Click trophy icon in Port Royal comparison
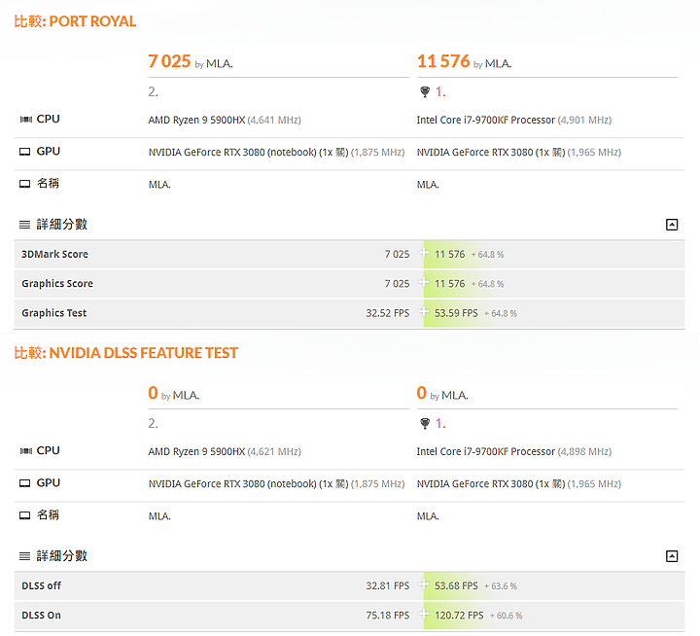The width and height of the screenshot is (700, 636). click(x=425, y=91)
